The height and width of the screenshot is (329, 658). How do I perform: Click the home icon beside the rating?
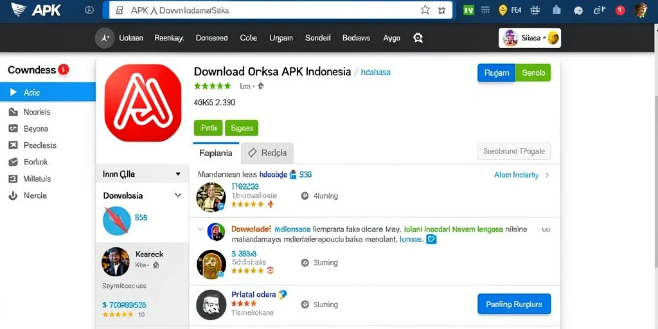pyautogui.click(x=261, y=86)
